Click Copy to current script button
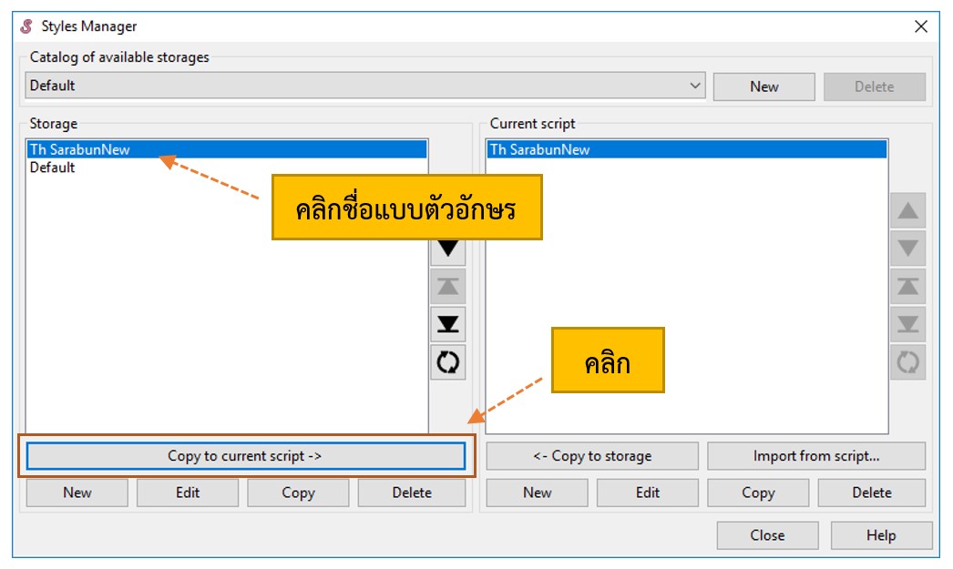Viewport: 953px width, 569px height. (246, 456)
